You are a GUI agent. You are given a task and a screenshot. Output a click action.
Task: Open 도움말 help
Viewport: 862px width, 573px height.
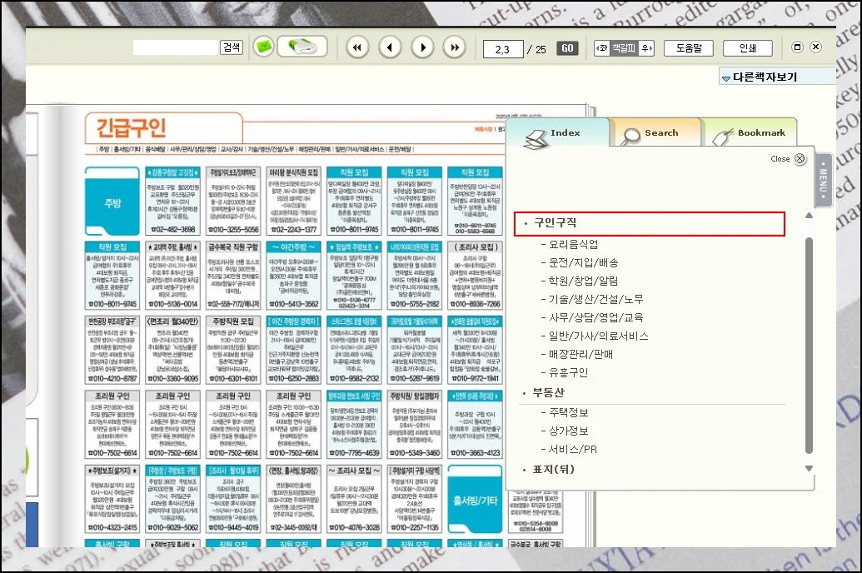point(688,48)
